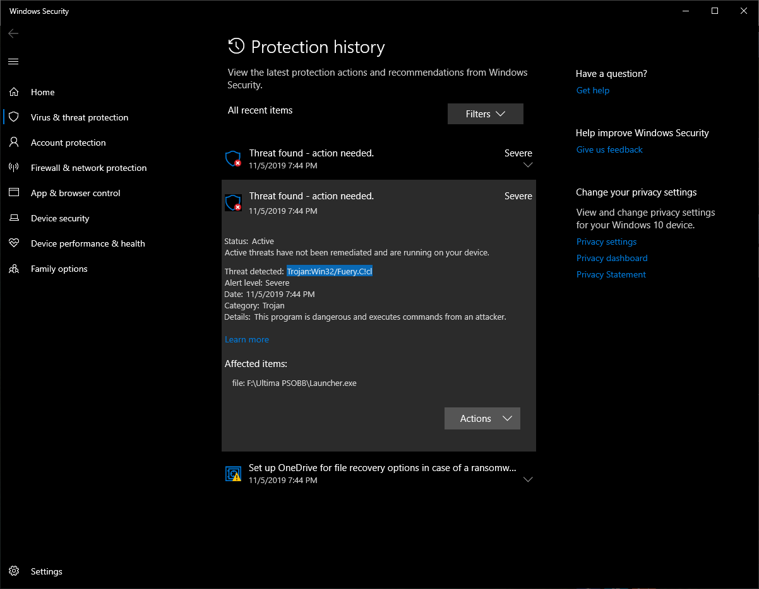The height and width of the screenshot is (589, 759).
Task: Open the Privacy Statement link
Action: click(611, 274)
